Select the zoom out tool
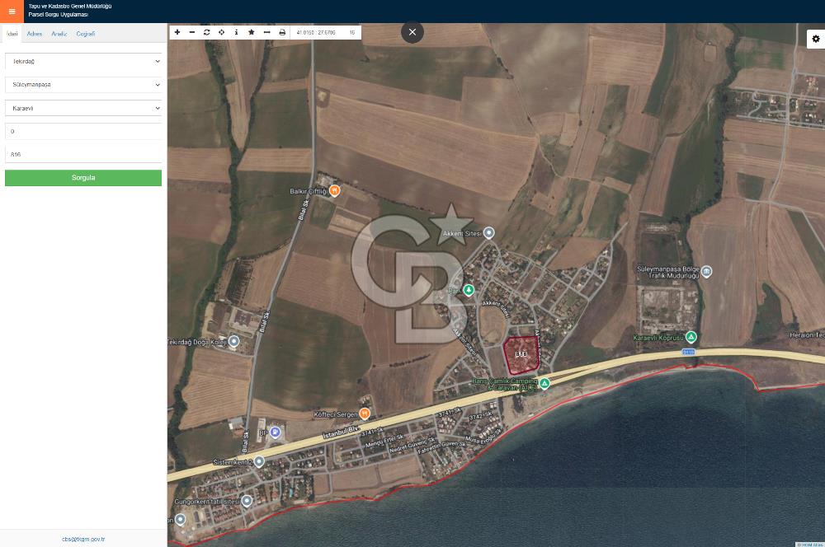 click(x=192, y=32)
